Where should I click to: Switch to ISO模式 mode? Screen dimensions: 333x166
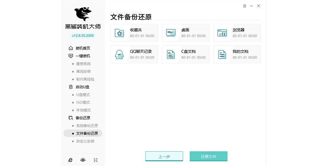(83, 102)
